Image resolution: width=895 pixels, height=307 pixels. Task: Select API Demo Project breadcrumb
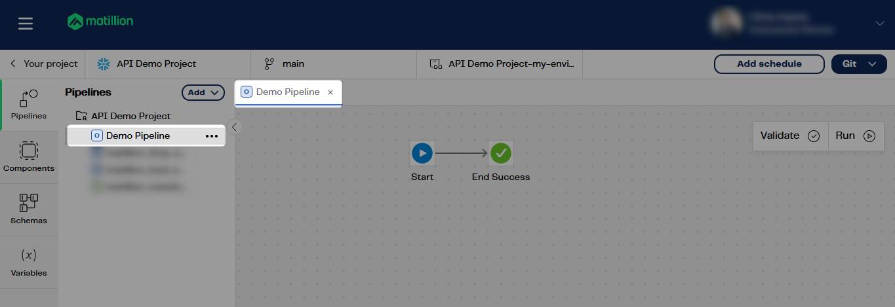[x=156, y=64]
